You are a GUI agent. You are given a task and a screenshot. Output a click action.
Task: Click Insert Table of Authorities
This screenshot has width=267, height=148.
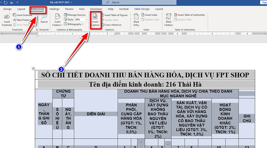point(190,15)
